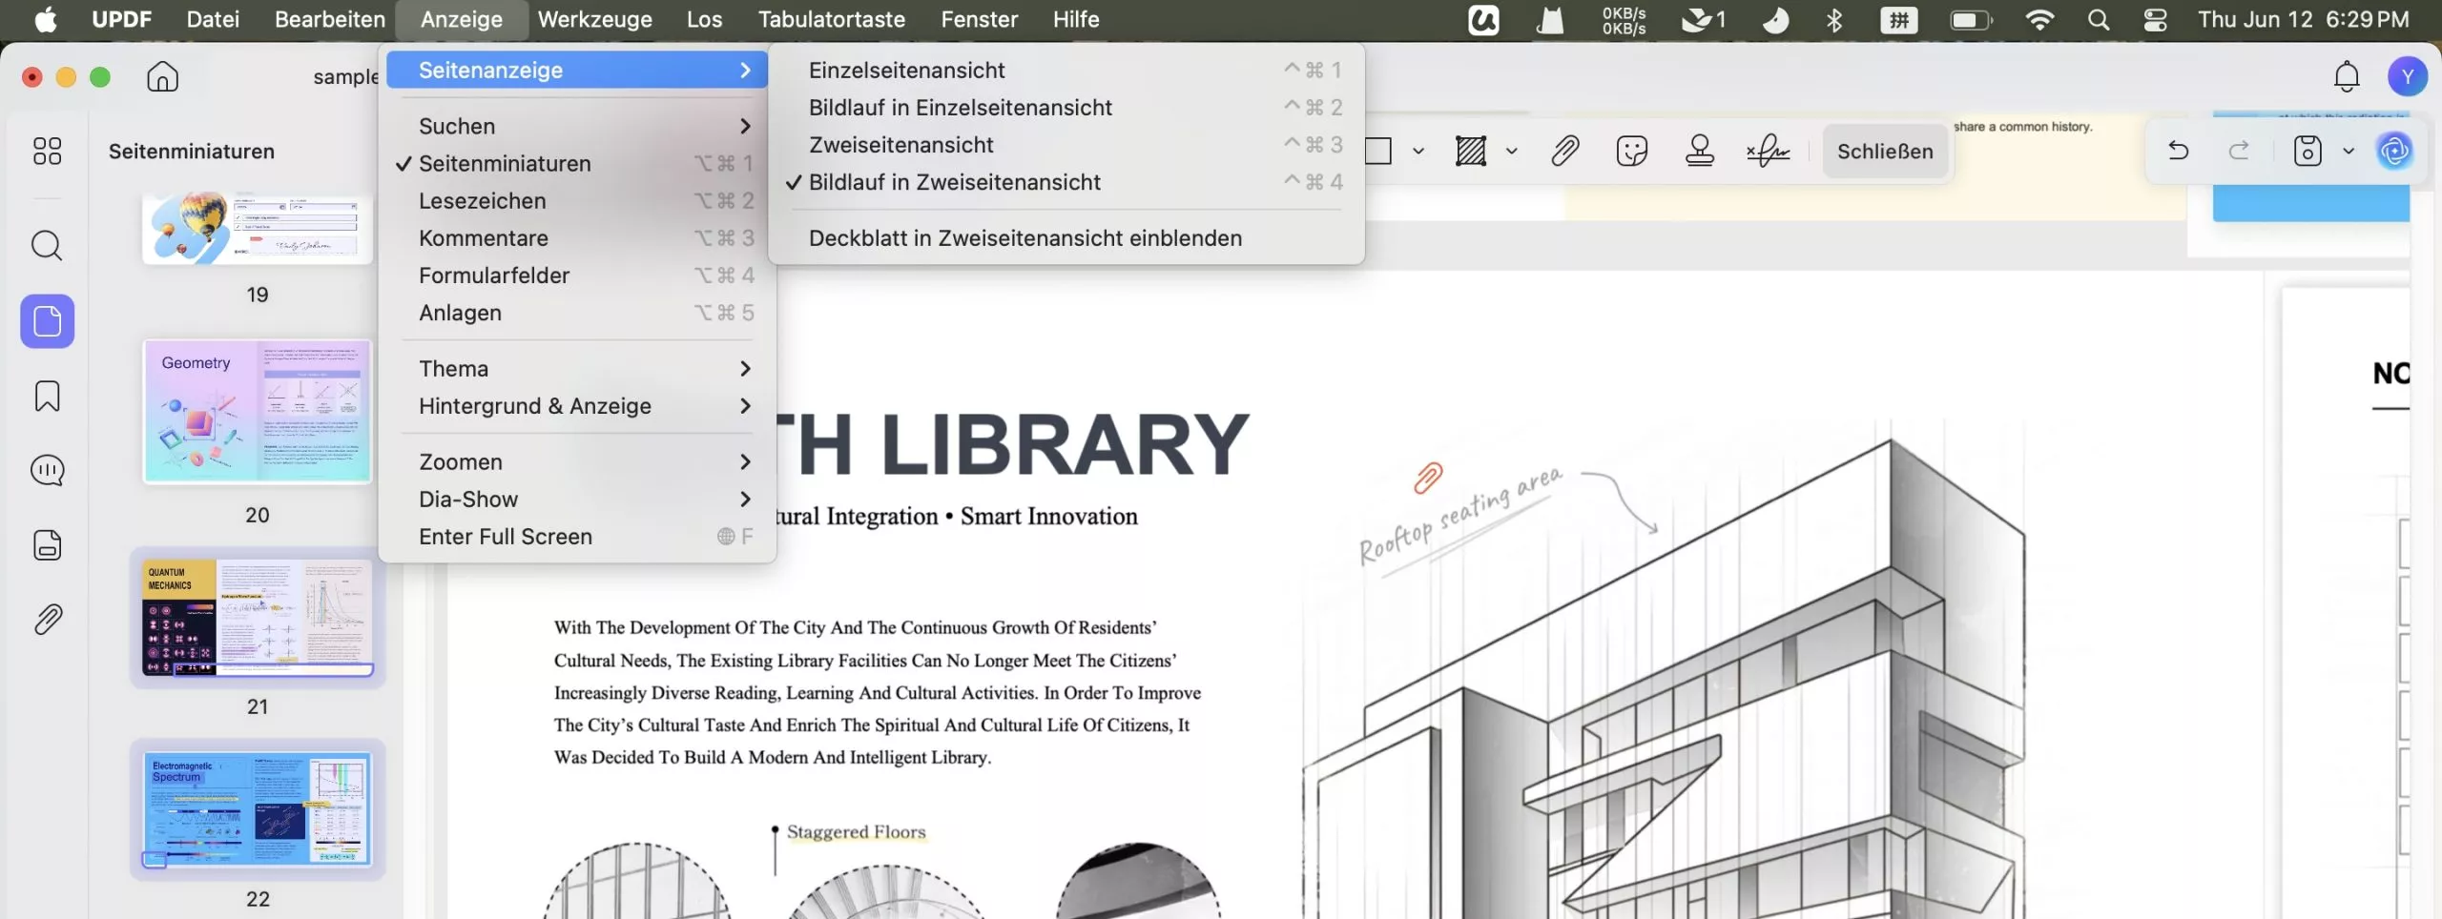
Task: Open the Control Center in menu bar
Action: [x=2155, y=19]
